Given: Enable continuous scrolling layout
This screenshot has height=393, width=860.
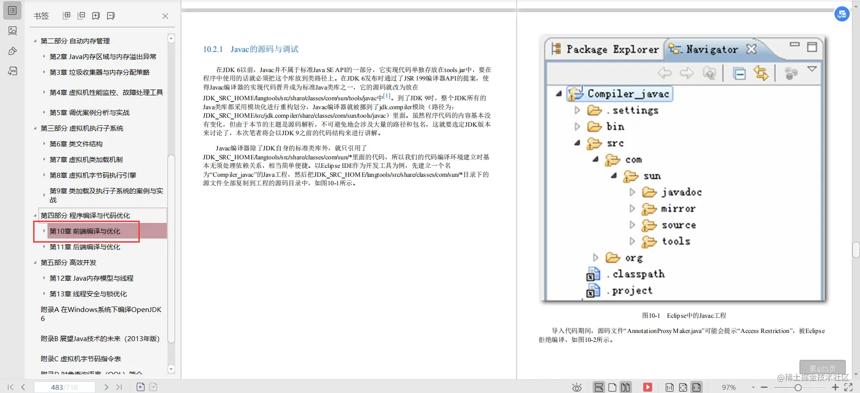Looking at the screenshot, I should pos(599,387).
